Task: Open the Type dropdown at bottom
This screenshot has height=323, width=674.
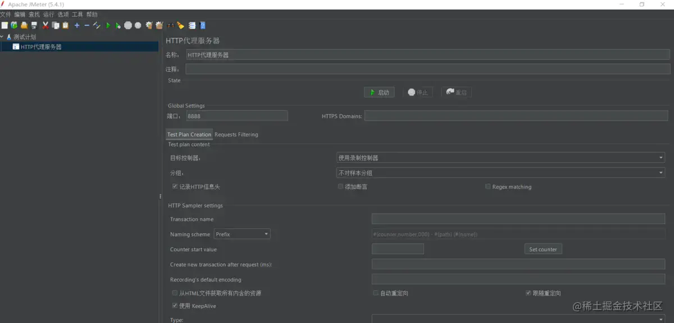Action: [518, 319]
